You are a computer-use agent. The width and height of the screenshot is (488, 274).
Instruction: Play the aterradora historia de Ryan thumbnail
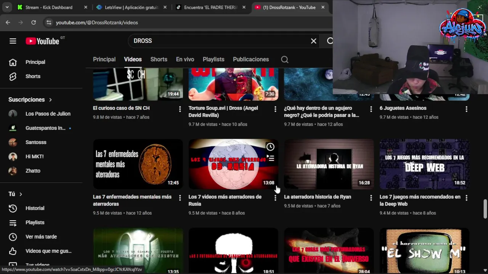(329, 164)
